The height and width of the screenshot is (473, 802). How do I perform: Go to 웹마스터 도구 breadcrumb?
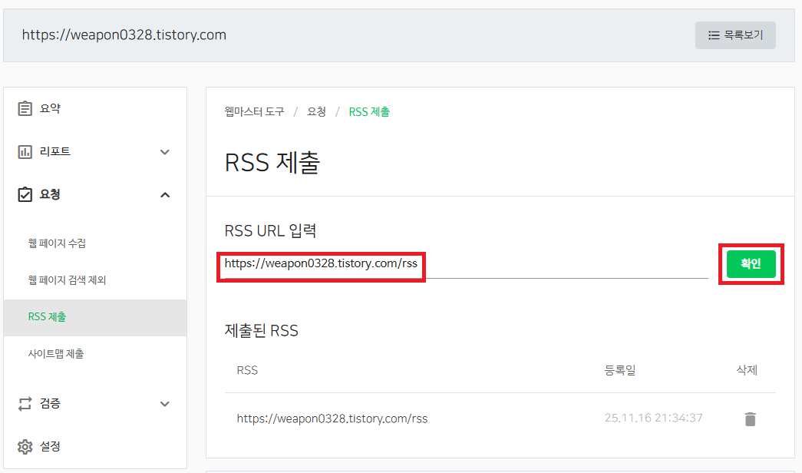[x=254, y=111]
